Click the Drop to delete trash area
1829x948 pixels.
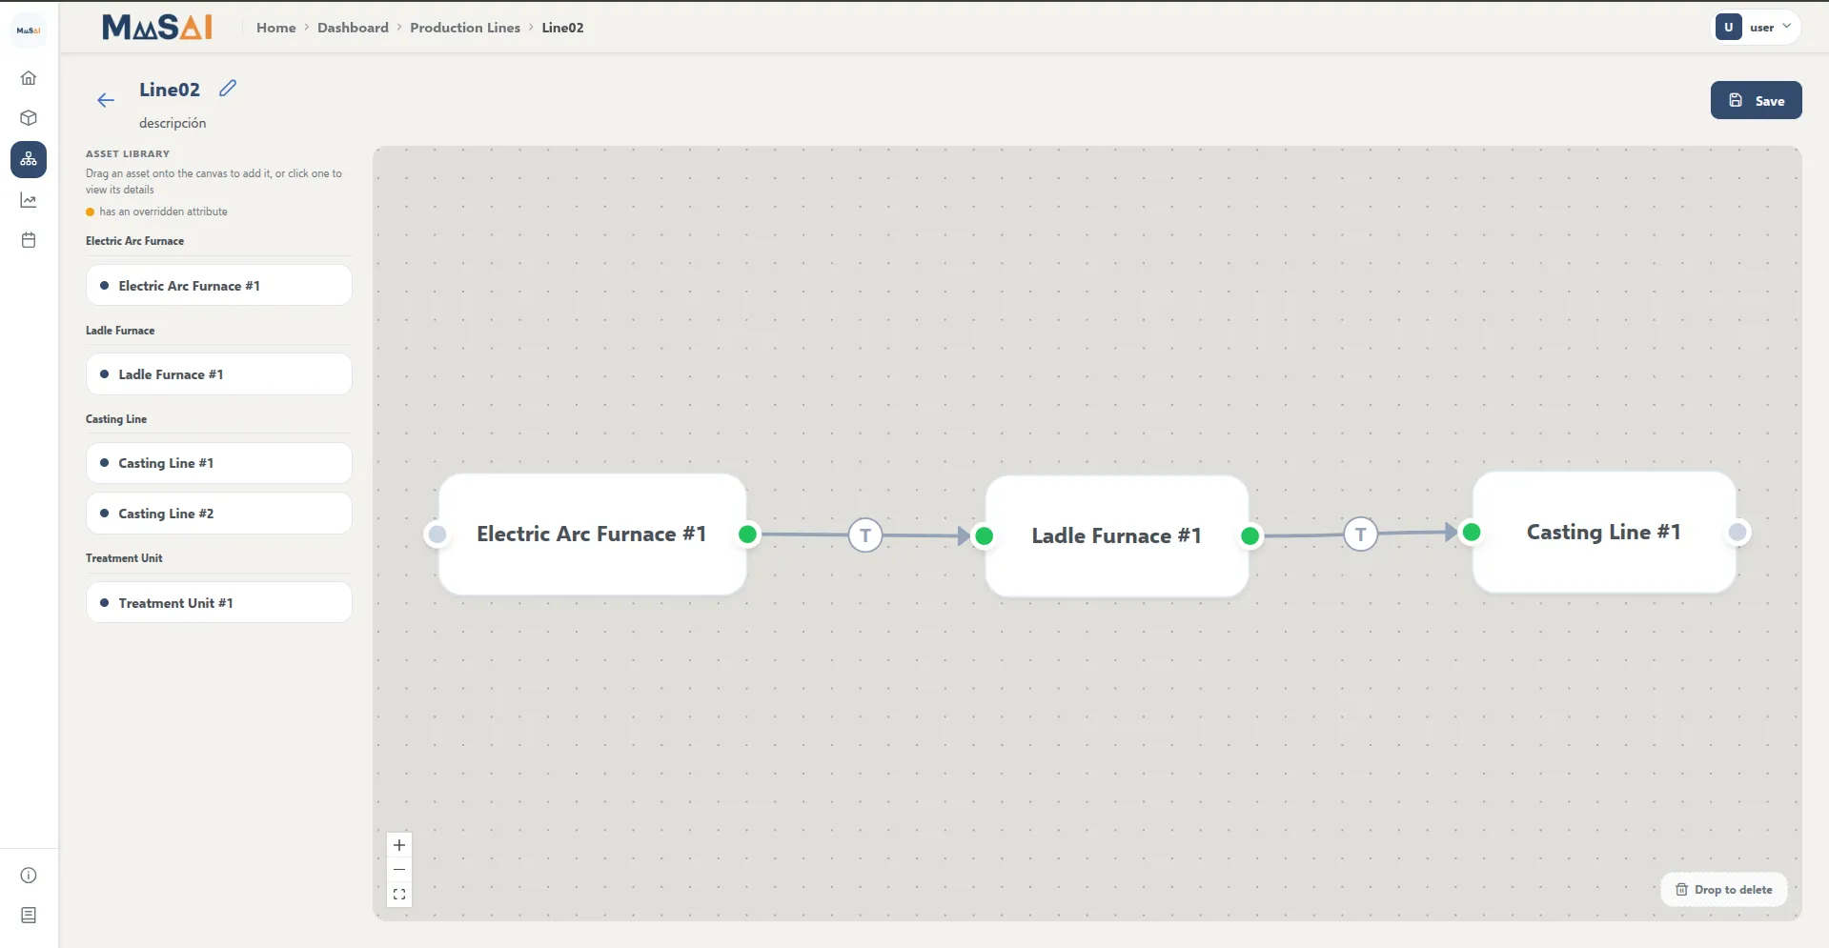tap(1723, 890)
